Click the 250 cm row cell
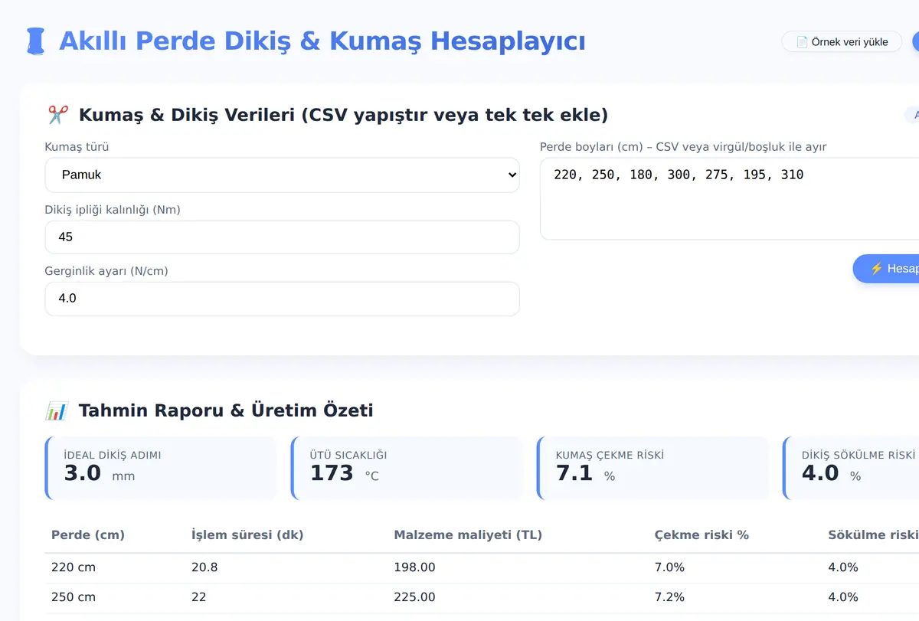 [x=74, y=596]
